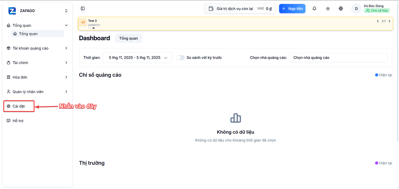Open the Test 3 announcement title

tap(92, 21)
